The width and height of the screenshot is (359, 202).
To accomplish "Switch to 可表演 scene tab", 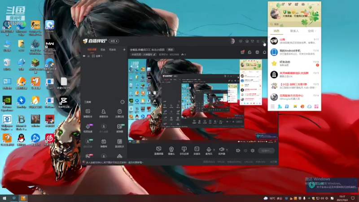I will point(113,49).
